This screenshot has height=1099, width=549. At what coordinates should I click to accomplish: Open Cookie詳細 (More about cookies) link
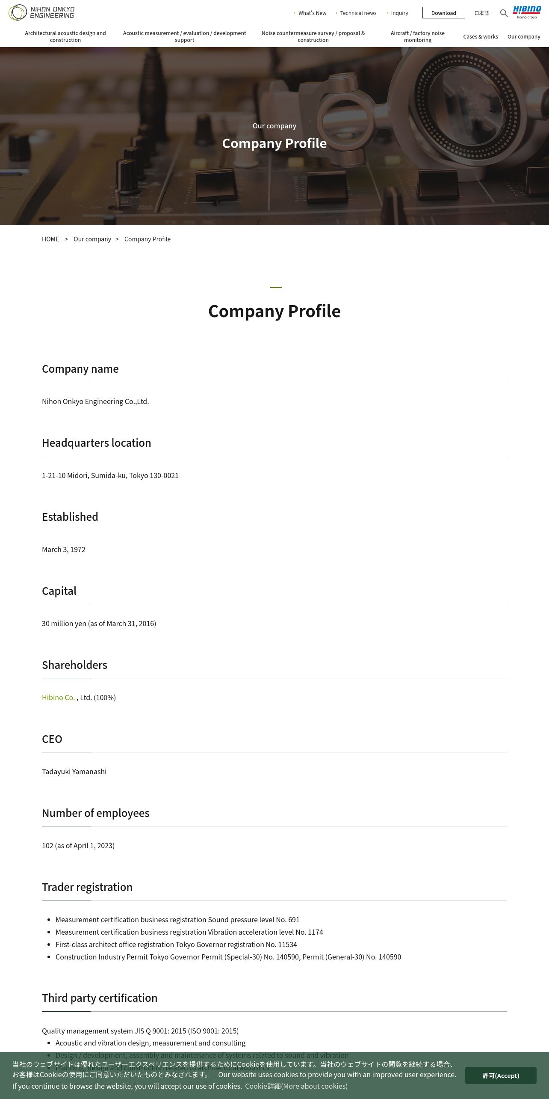[x=296, y=1086]
